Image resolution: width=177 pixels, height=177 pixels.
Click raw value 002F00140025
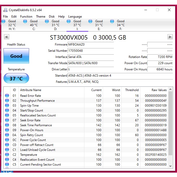tap(156, 154)
